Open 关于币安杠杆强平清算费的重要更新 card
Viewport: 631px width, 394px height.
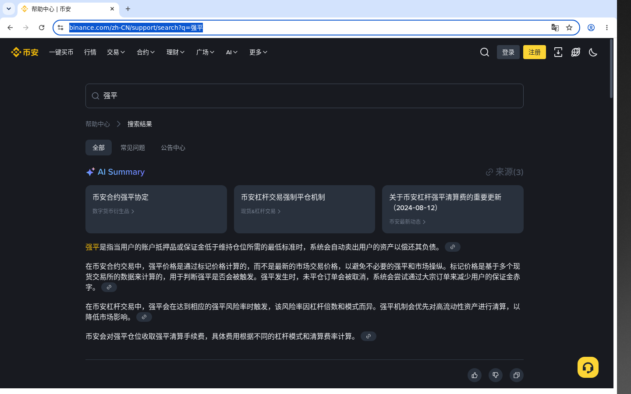(453, 209)
